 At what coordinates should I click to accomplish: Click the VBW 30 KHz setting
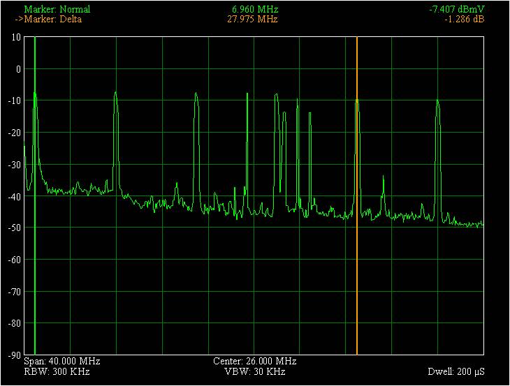tap(255, 372)
